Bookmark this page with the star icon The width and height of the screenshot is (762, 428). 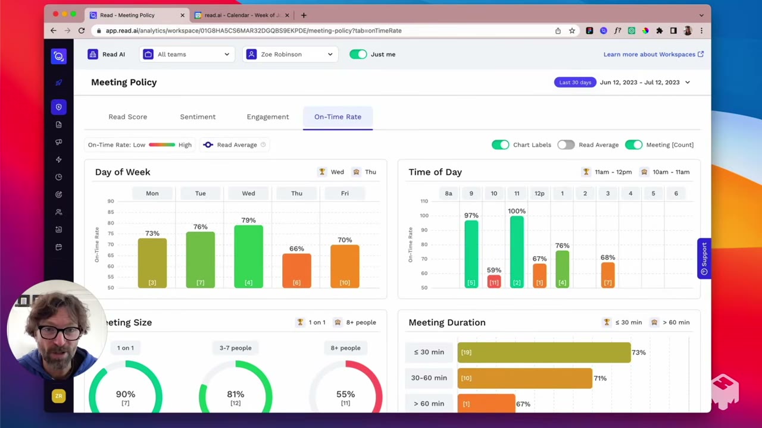click(x=572, y=30)
